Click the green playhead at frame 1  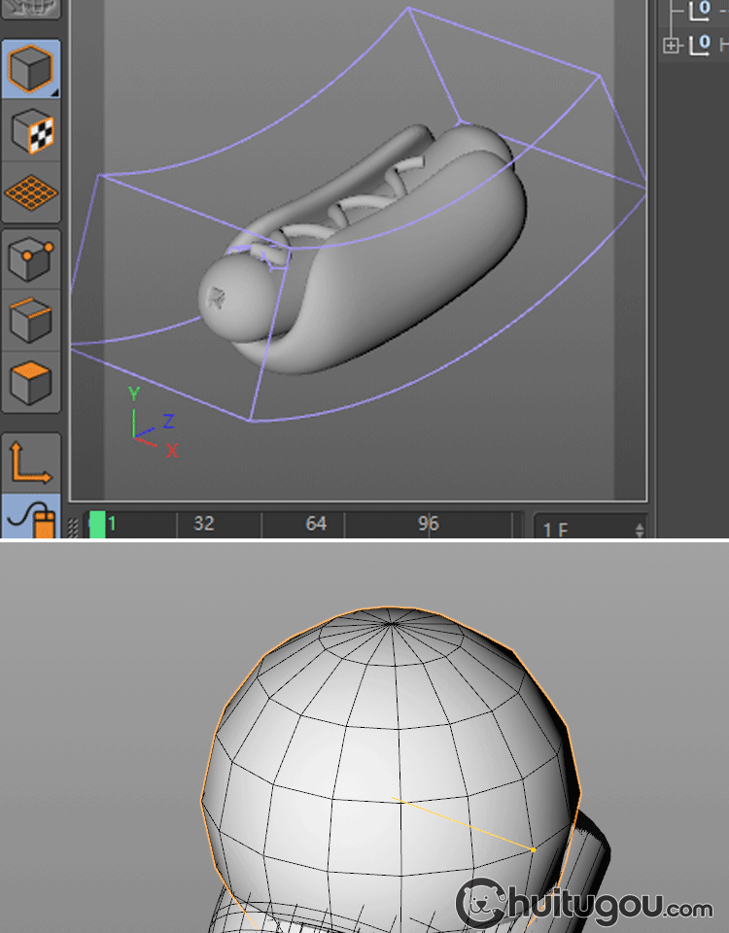pyautogui.click(x=97, y=525)
